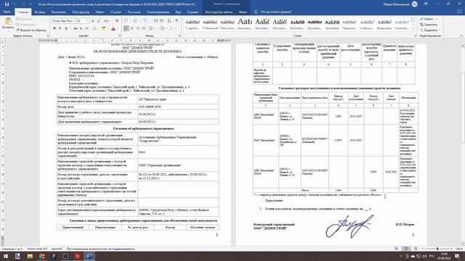Click the Text Effects icon in Font group
This screenshot has height=261, width=465.
(x=95, y=28)
